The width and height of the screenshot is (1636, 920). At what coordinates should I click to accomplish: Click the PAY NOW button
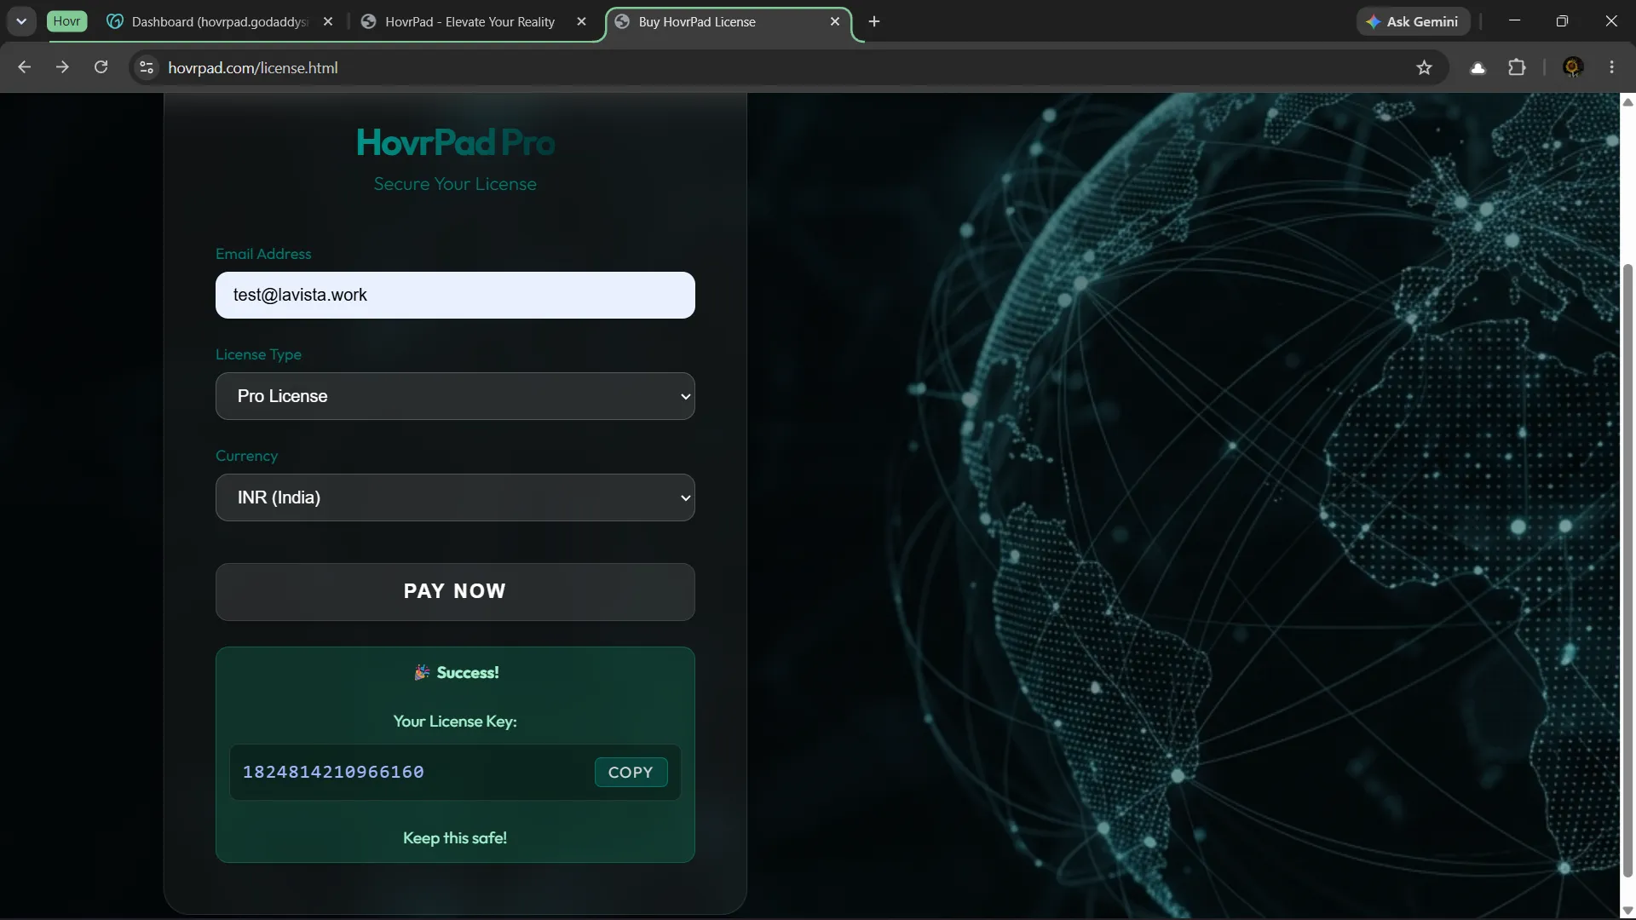[x=455, y=591]
